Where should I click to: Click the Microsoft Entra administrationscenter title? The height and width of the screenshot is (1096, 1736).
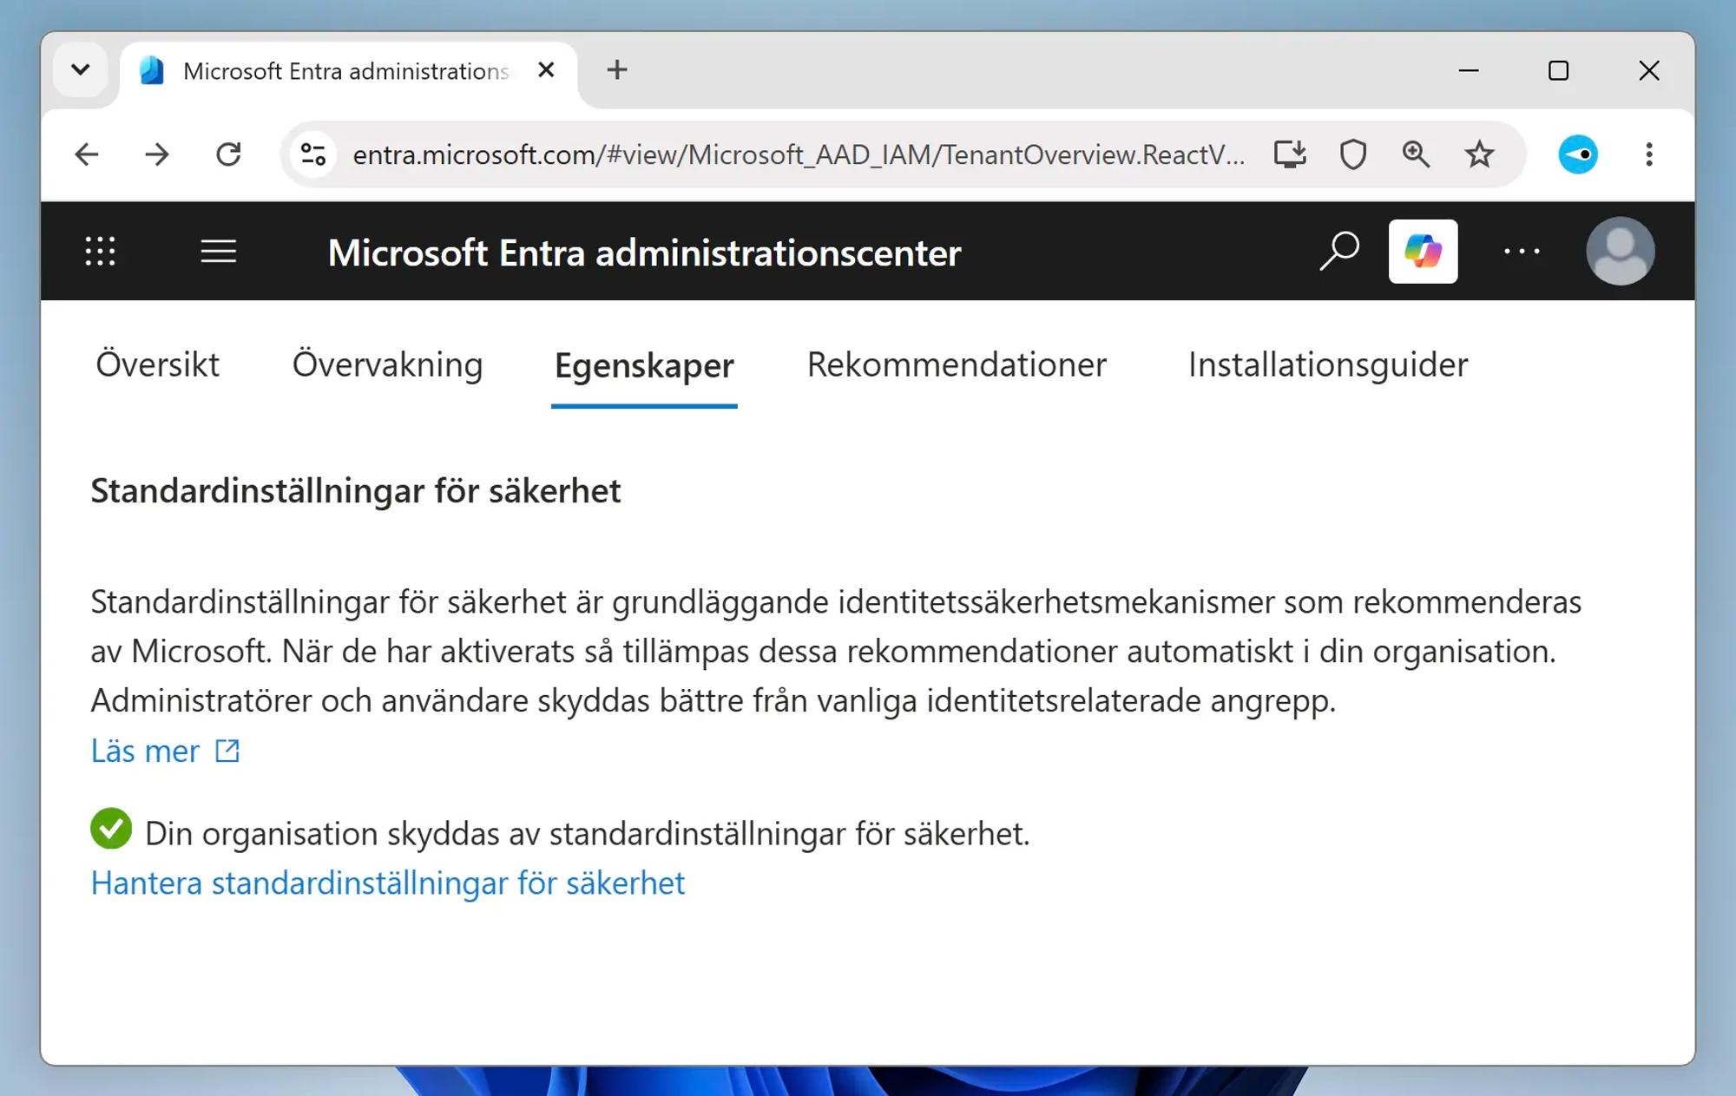(644, 253)
